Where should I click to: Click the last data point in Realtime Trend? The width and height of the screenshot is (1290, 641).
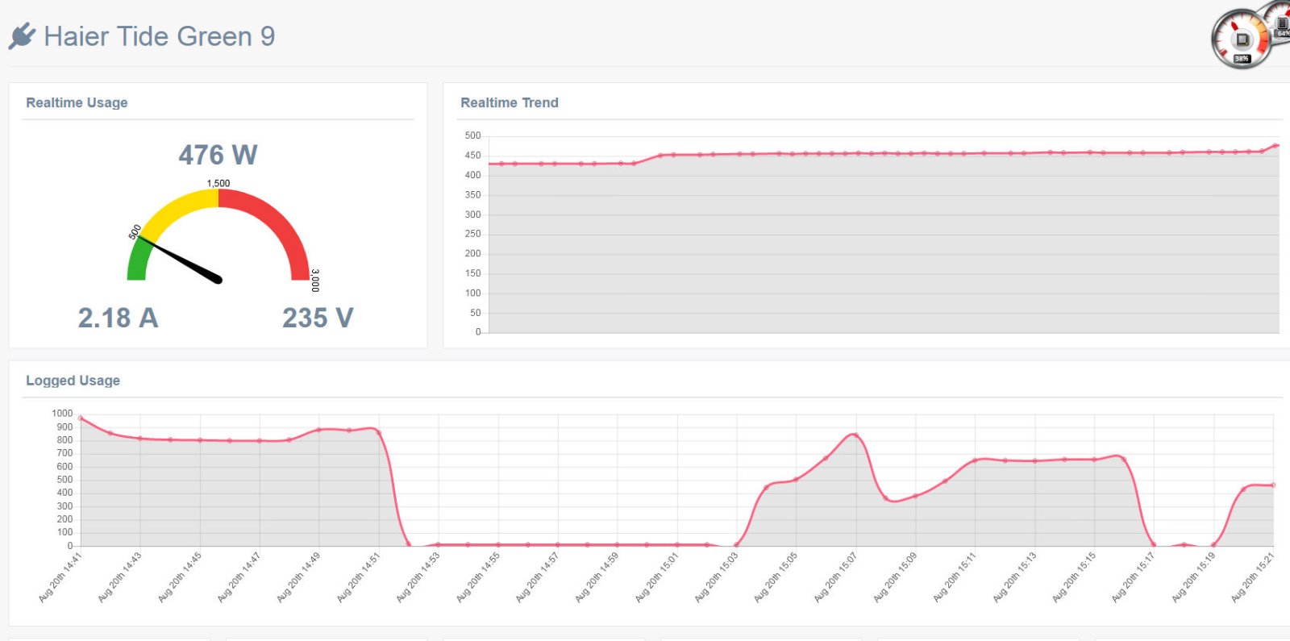(x=1276, y=145)
